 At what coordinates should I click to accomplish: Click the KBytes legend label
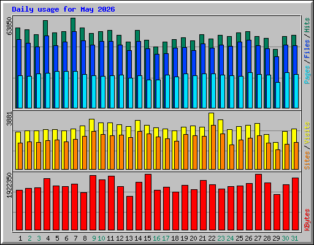click(307, 220)
